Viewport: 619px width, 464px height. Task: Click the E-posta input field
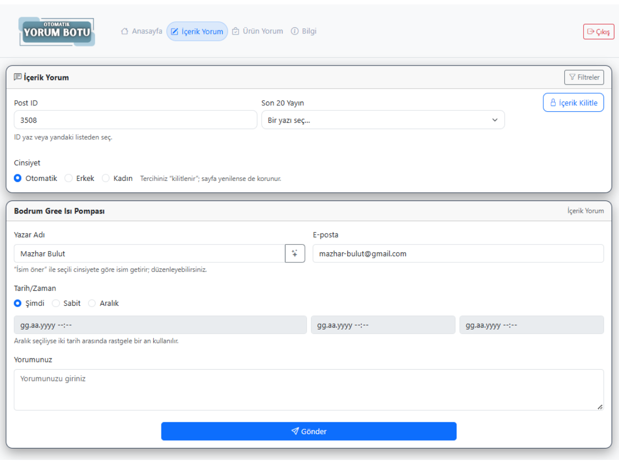point(458,254)
